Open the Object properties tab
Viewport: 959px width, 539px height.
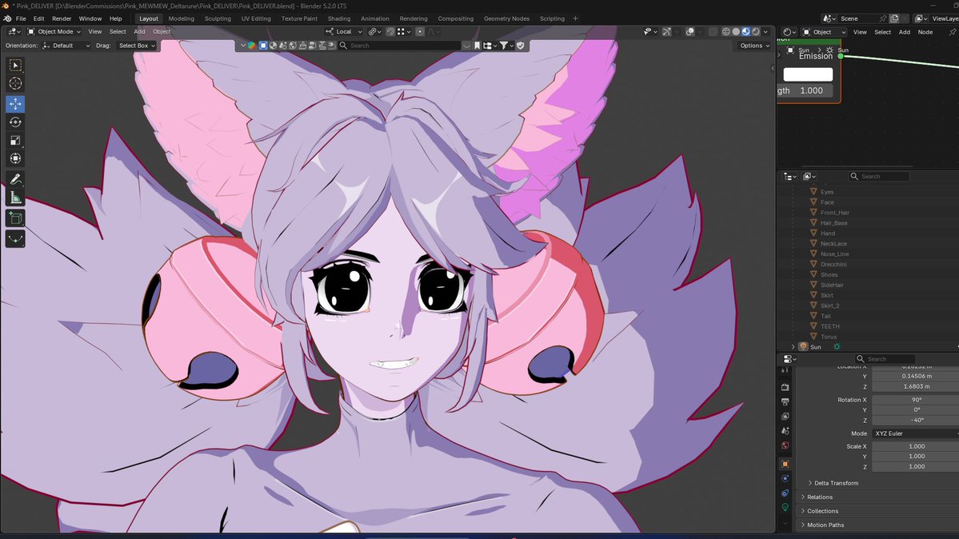pos(785,464)
